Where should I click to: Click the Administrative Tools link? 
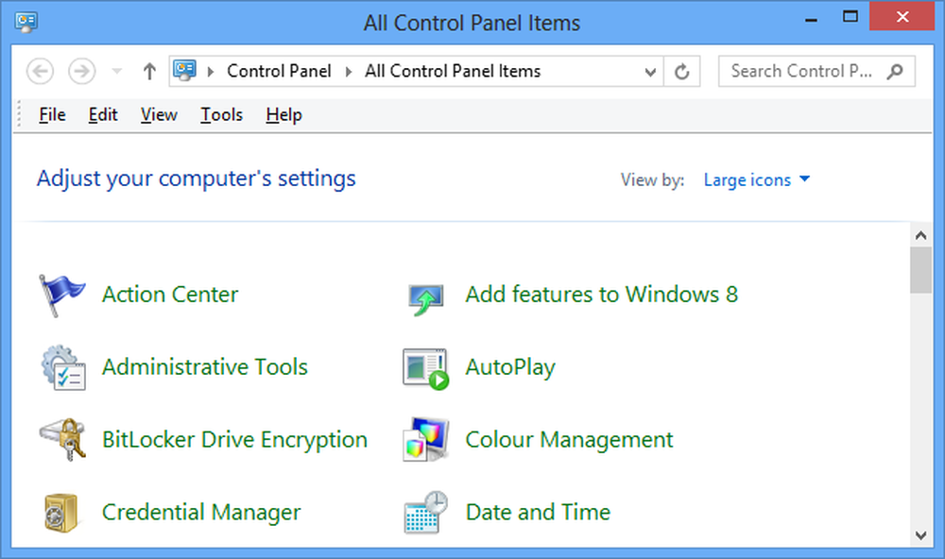point(205,366)
